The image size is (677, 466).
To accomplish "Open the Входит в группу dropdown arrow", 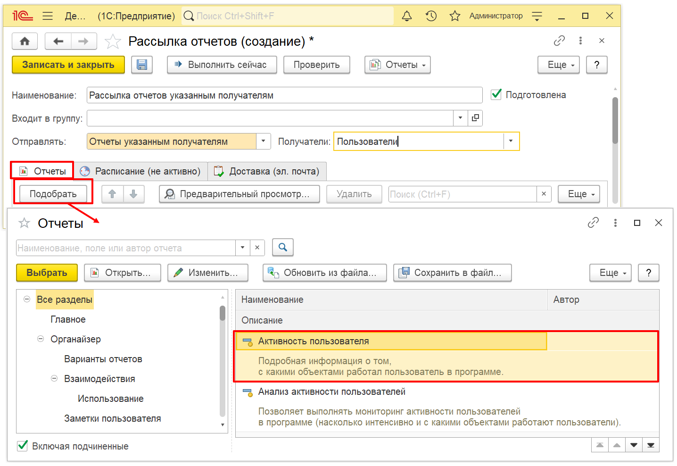I will point(460,118).
